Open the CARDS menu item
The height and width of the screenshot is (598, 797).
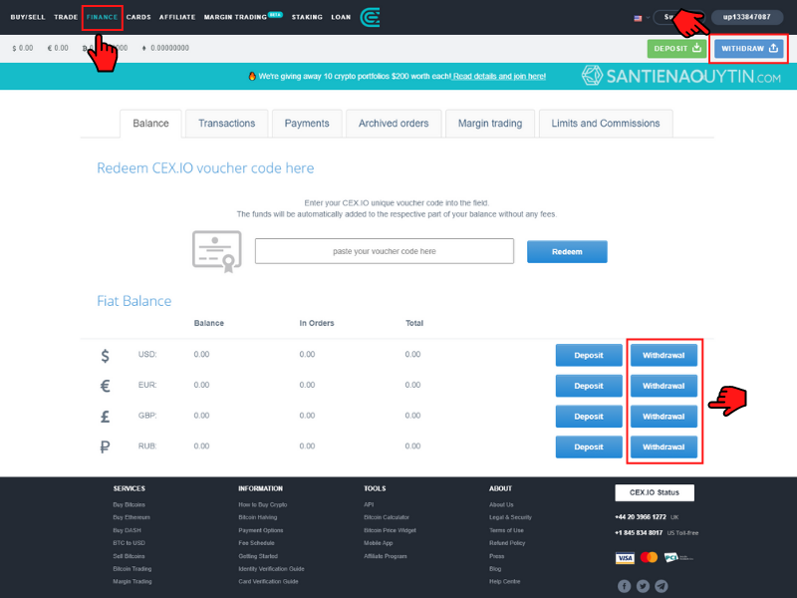tap(138, 17)
